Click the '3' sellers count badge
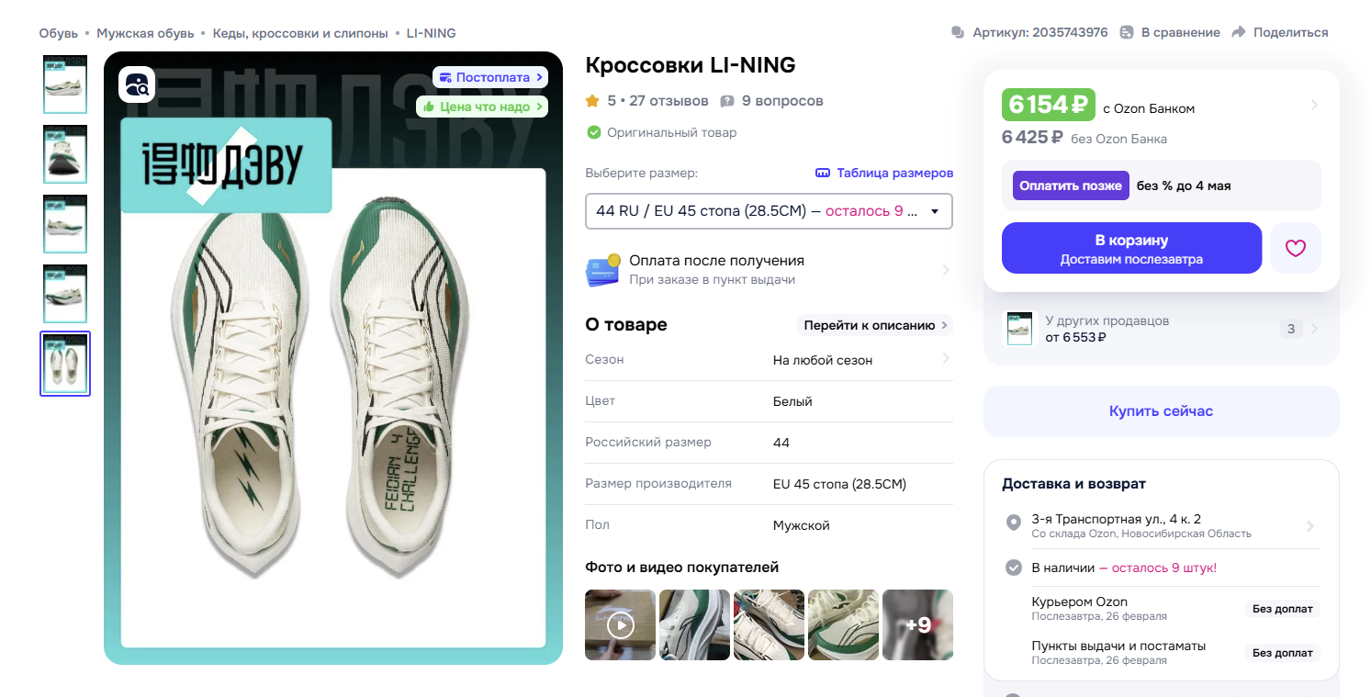1371x697 pixels. (x=1291, y=329)
